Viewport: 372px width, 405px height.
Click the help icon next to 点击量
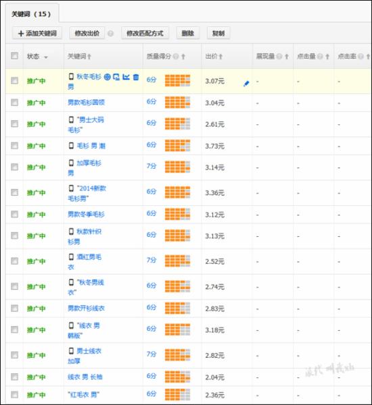(320, 56)
